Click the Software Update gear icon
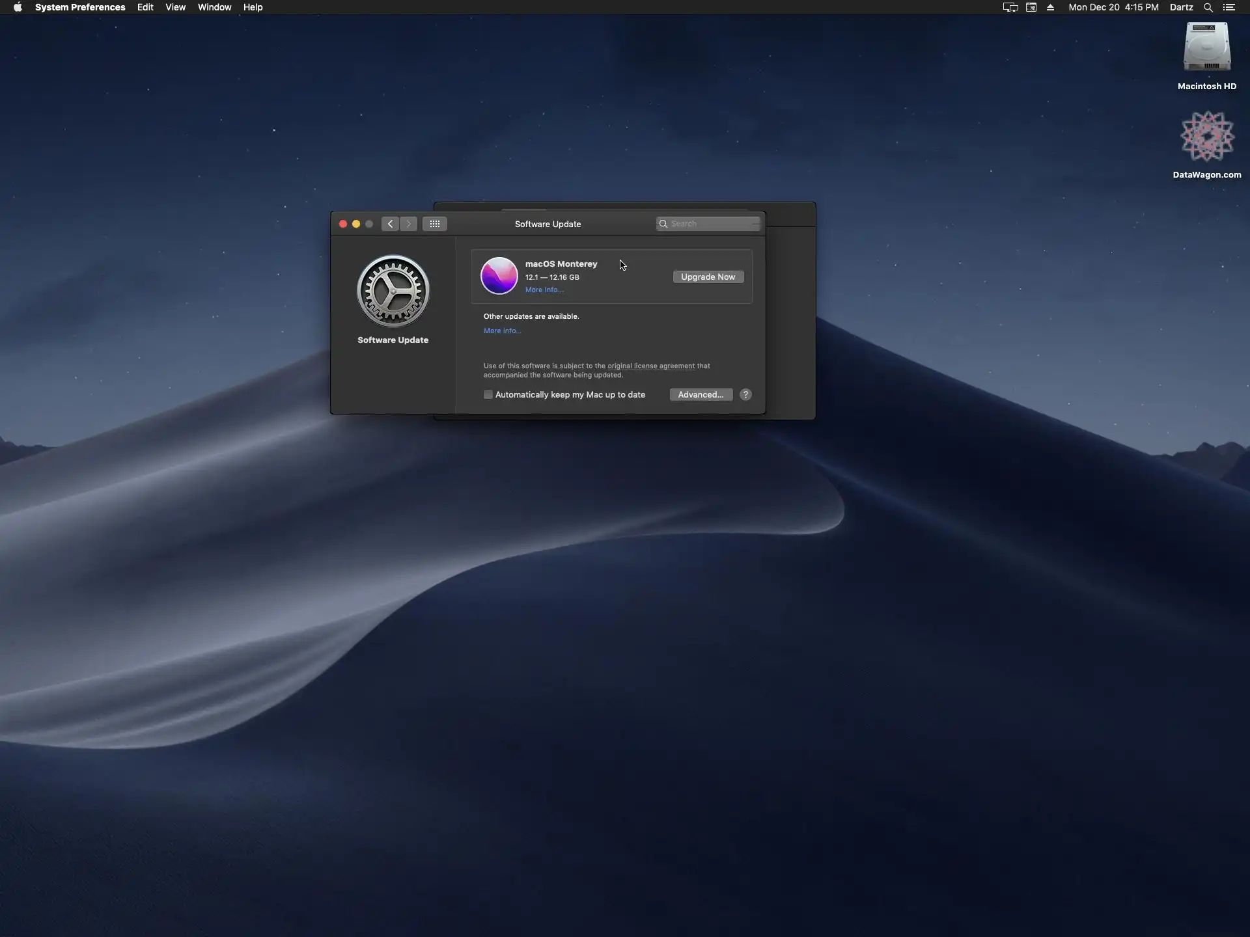Viewport: 1250px width, 937px height. click(x=393, y=291)
